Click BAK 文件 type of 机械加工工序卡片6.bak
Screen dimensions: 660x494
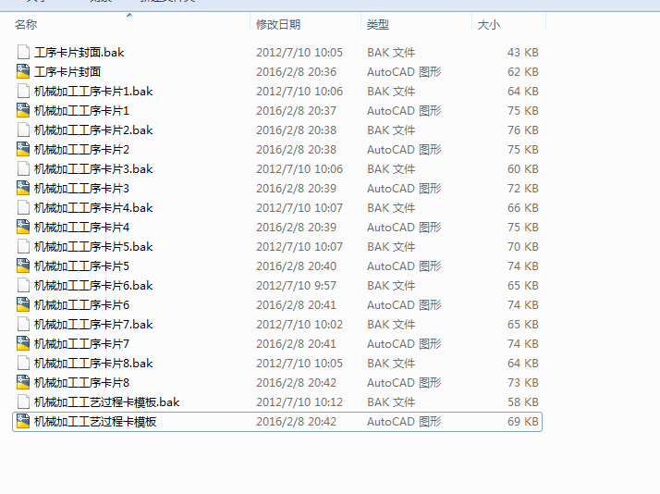click(391, 285)
